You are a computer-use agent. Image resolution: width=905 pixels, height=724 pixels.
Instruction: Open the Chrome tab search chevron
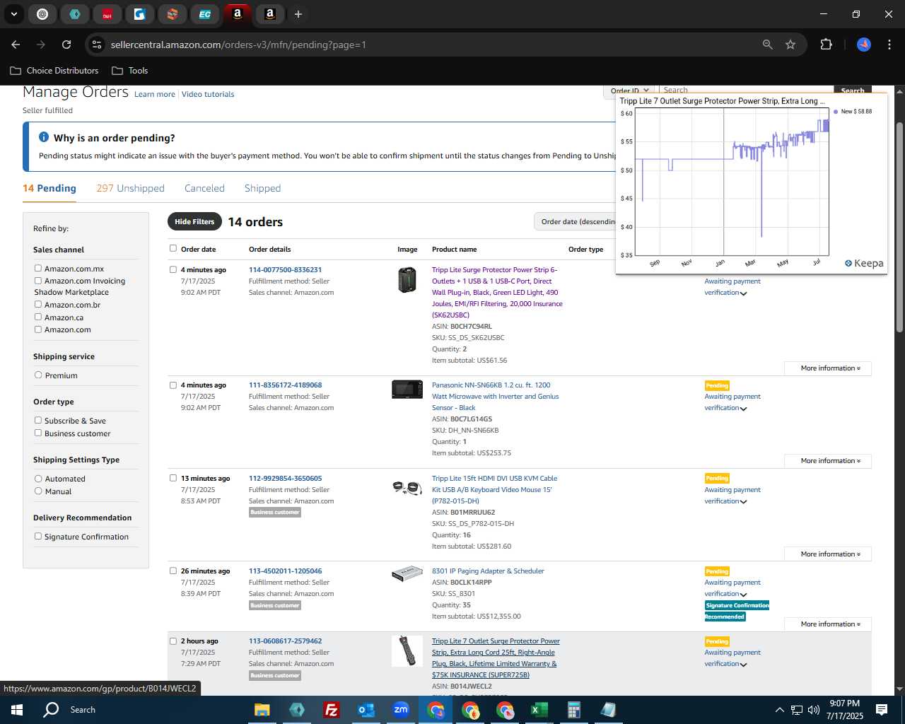coord(13,14)
